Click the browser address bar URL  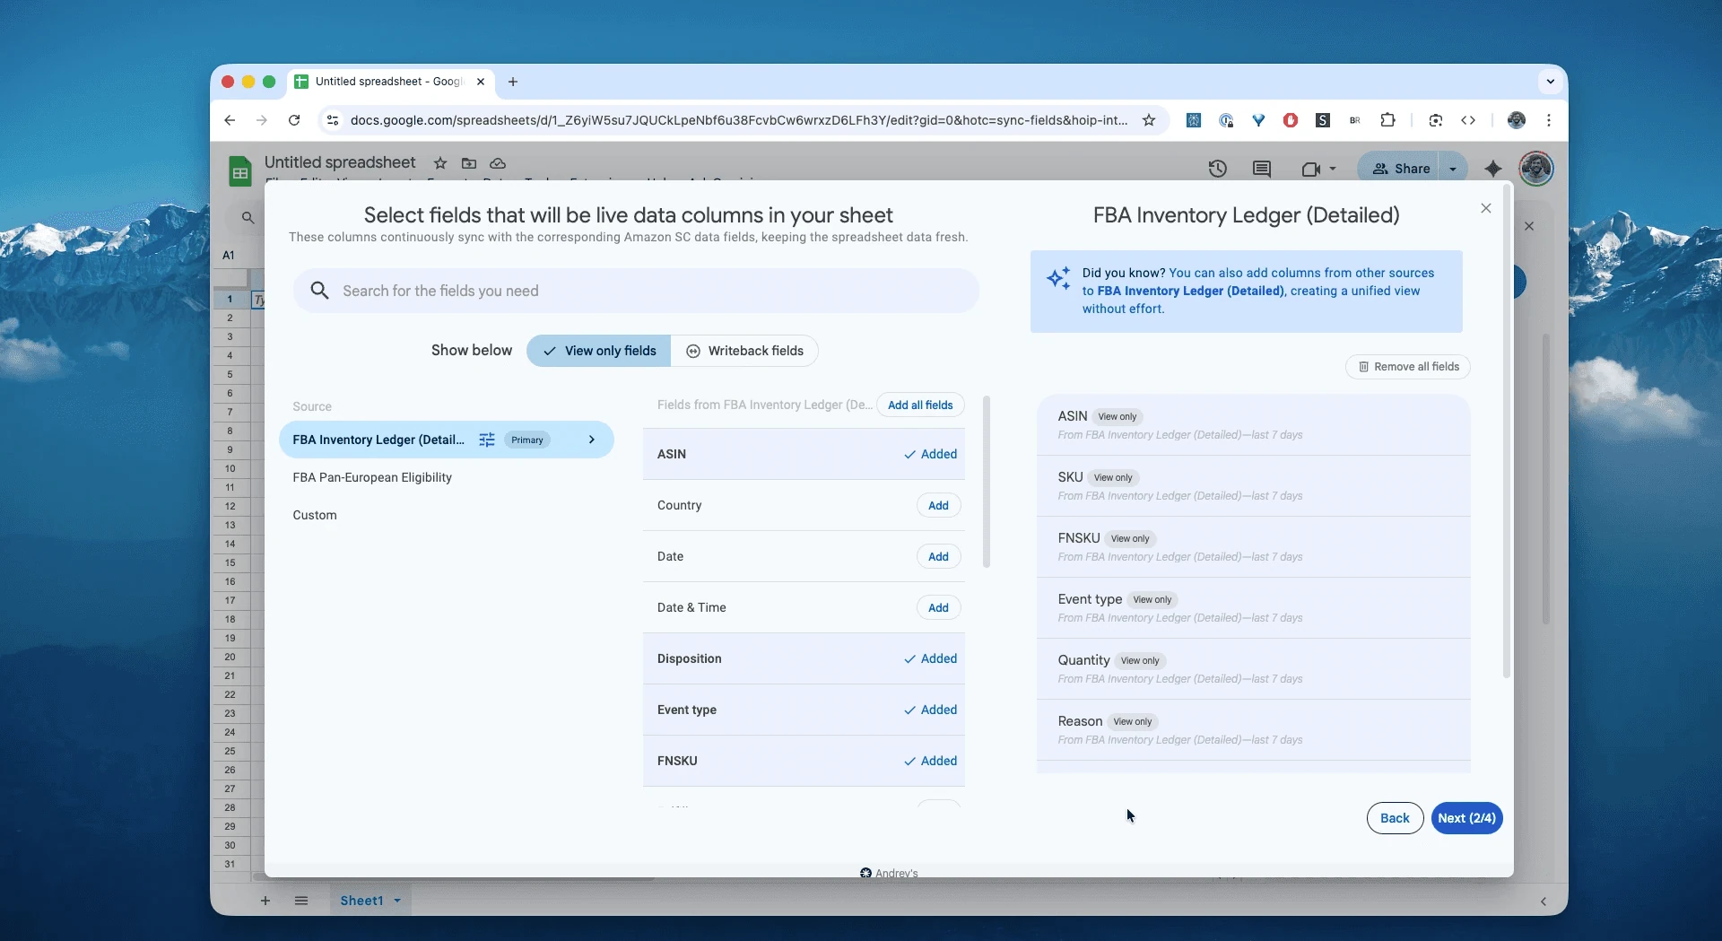[x=739, y=120]
